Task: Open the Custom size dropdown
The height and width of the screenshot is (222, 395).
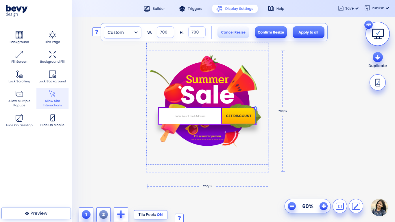Action: coord(123,32)
